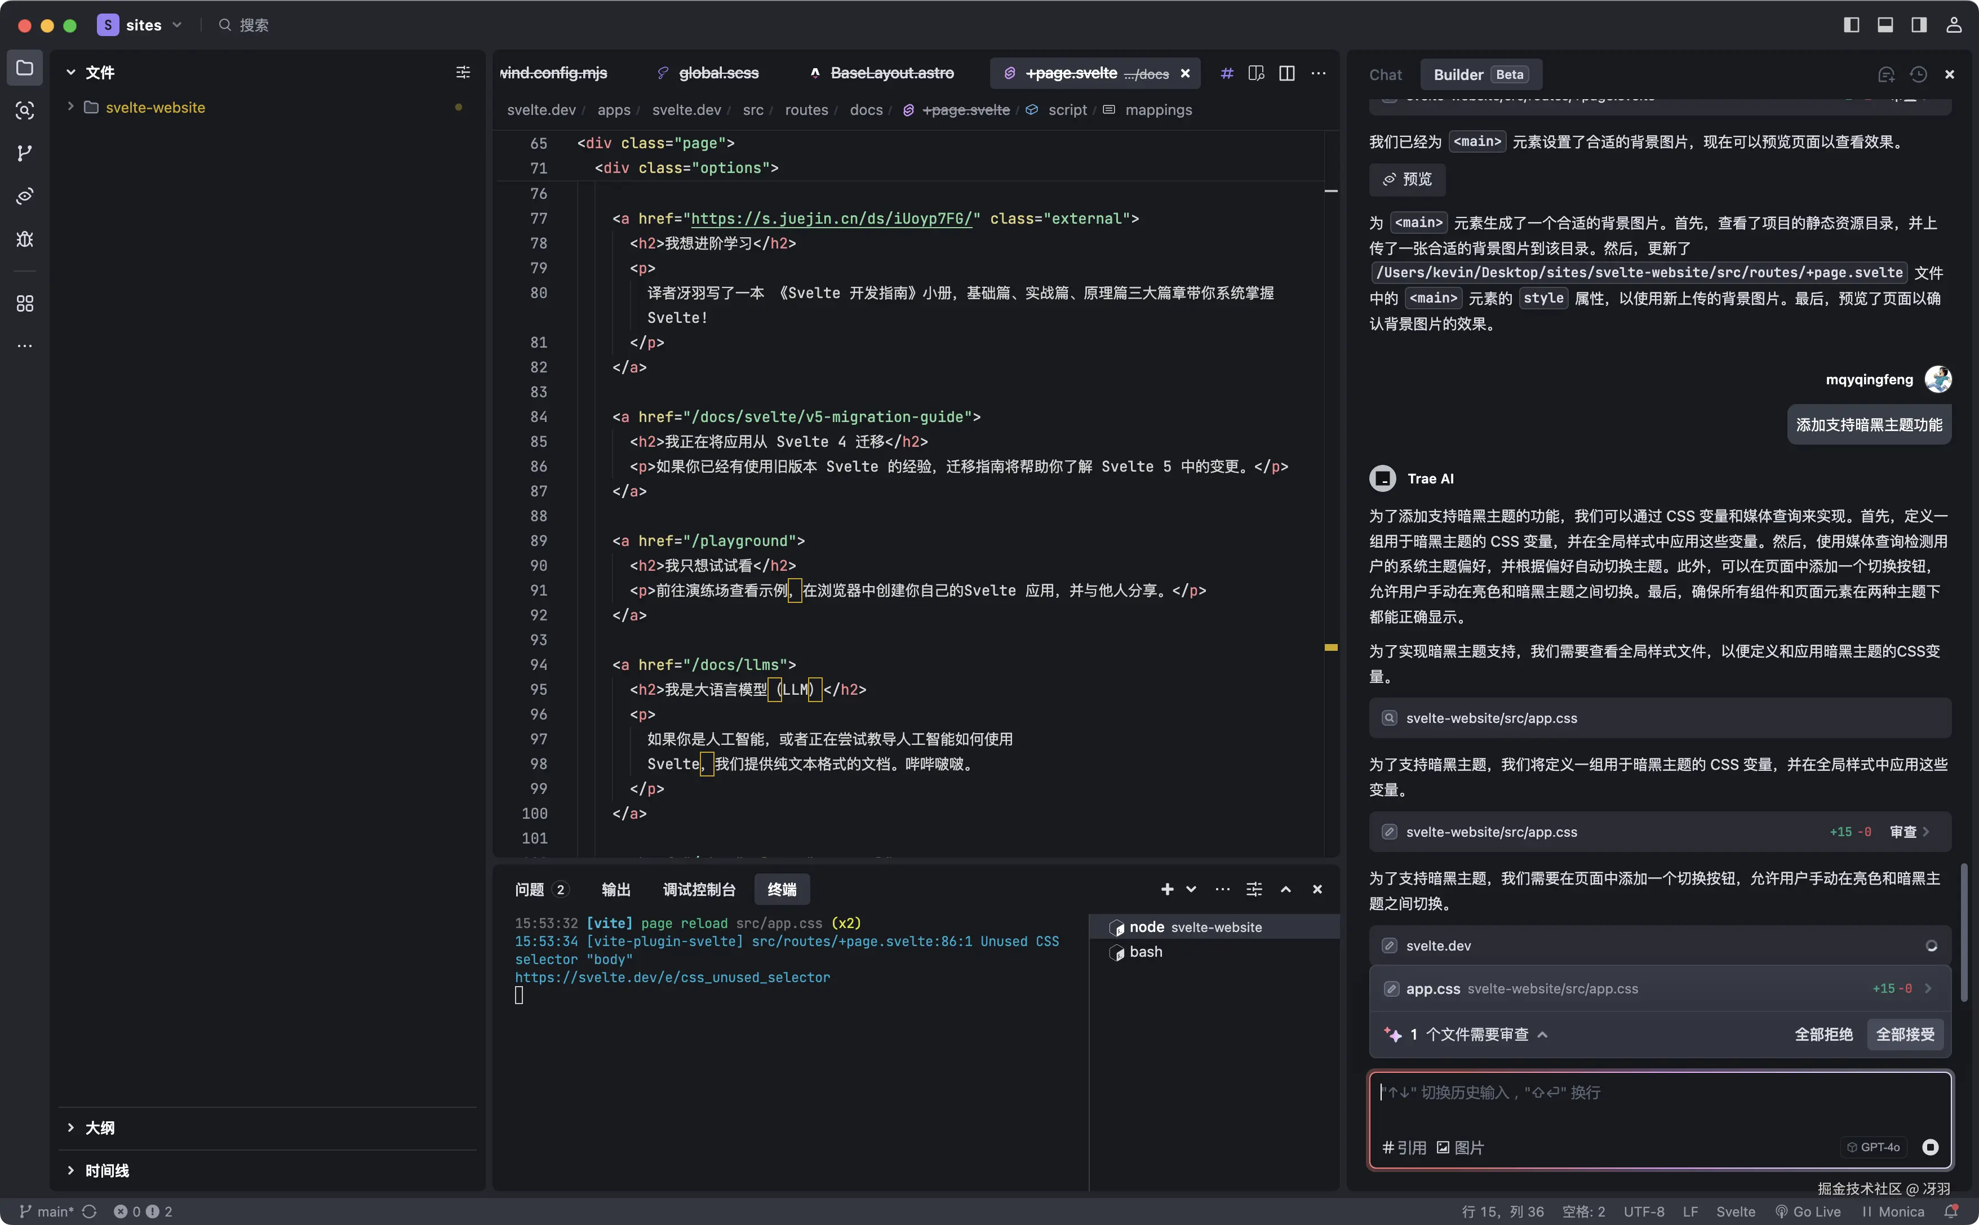This screenshot has height=1225, width=1979.
Task: Open the extensions grid icon in sidebar
Action: coord(24,304)
